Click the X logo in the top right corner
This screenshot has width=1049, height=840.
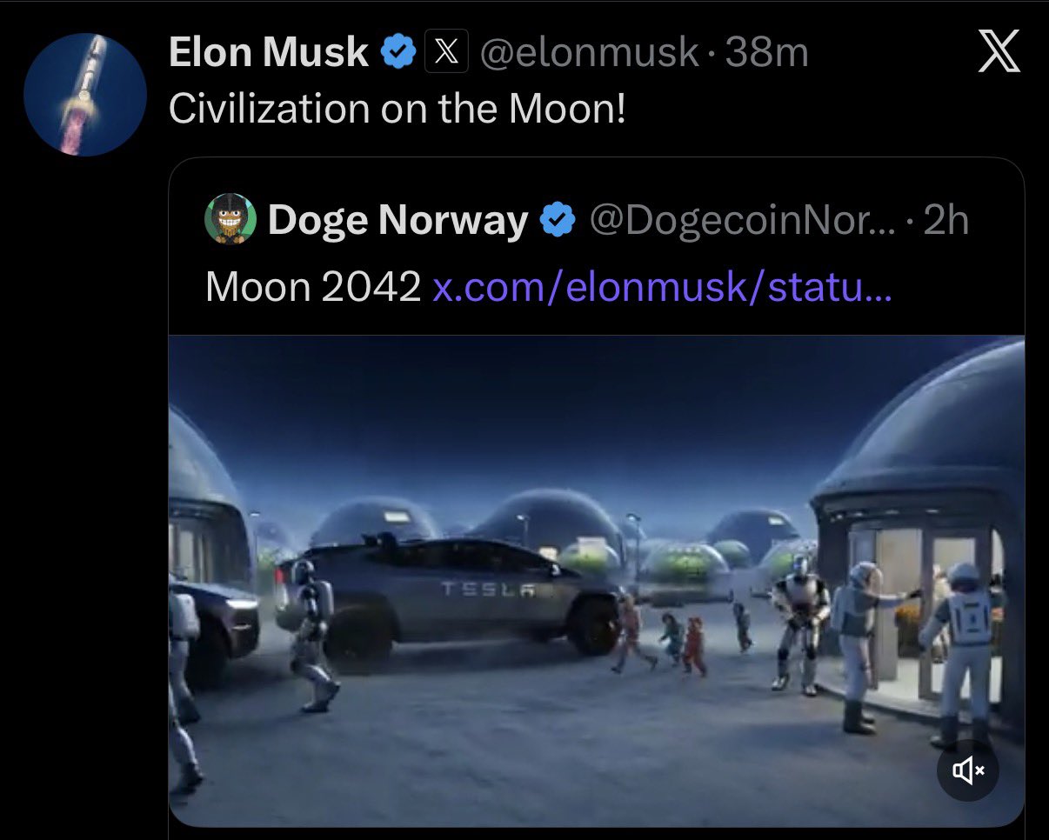999,55
